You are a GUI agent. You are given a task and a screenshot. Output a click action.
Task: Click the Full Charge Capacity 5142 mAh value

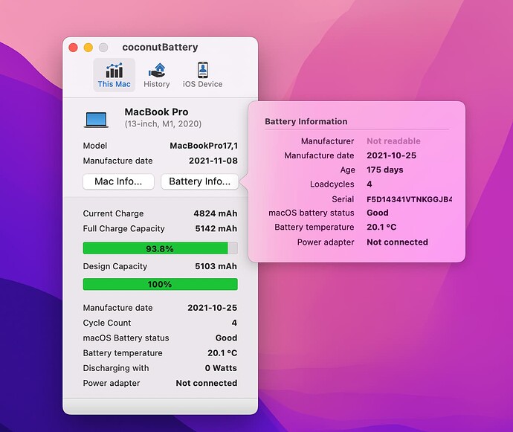(x=215, y=229)
